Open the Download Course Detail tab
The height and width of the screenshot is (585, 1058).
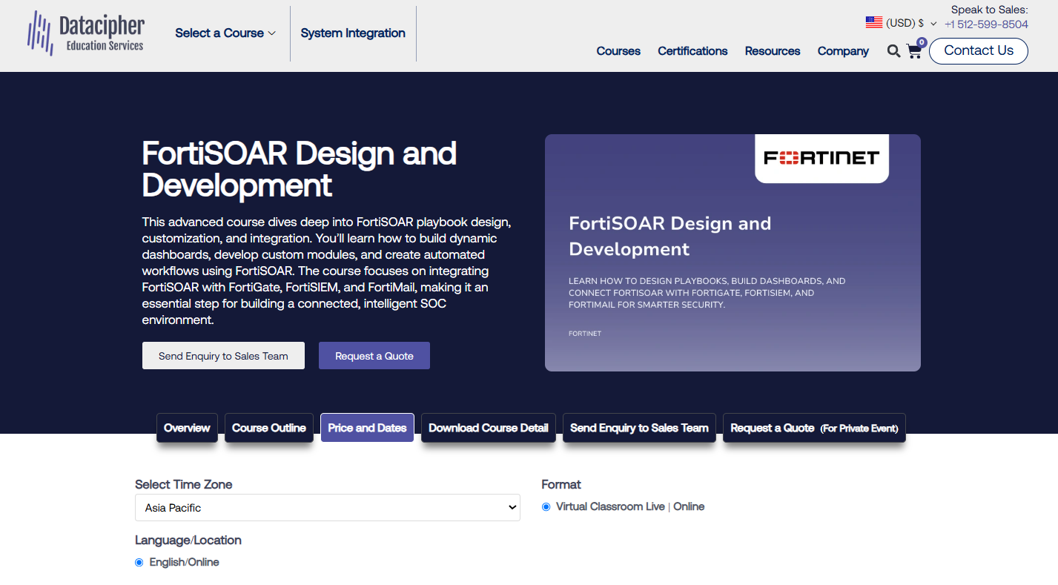coord(489,428)
